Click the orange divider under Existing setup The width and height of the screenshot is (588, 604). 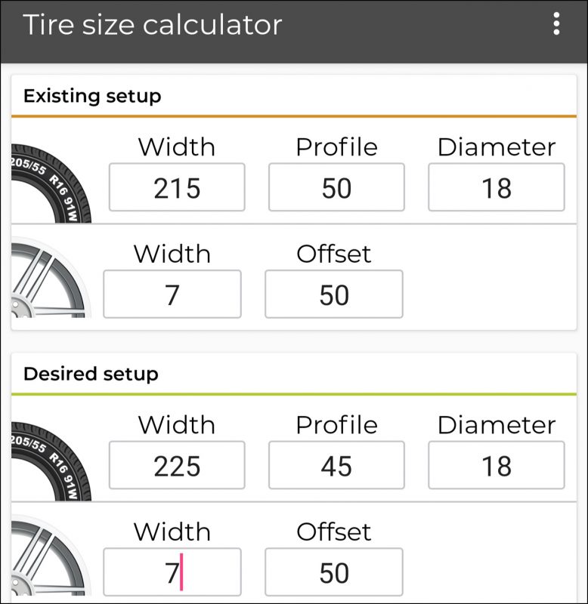tap(294, 115)
